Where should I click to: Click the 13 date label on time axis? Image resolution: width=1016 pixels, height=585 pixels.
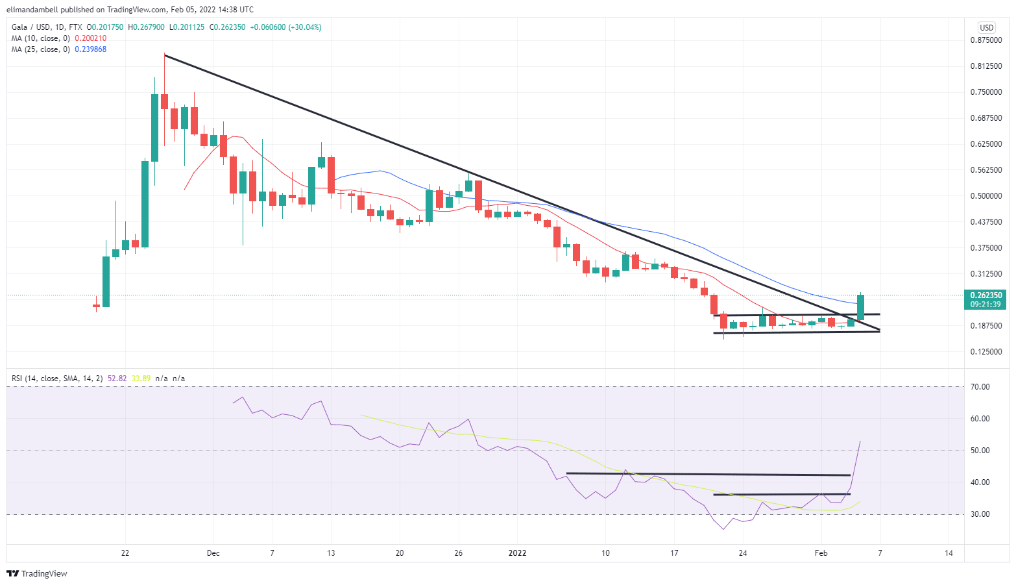(x=331, y=553)
